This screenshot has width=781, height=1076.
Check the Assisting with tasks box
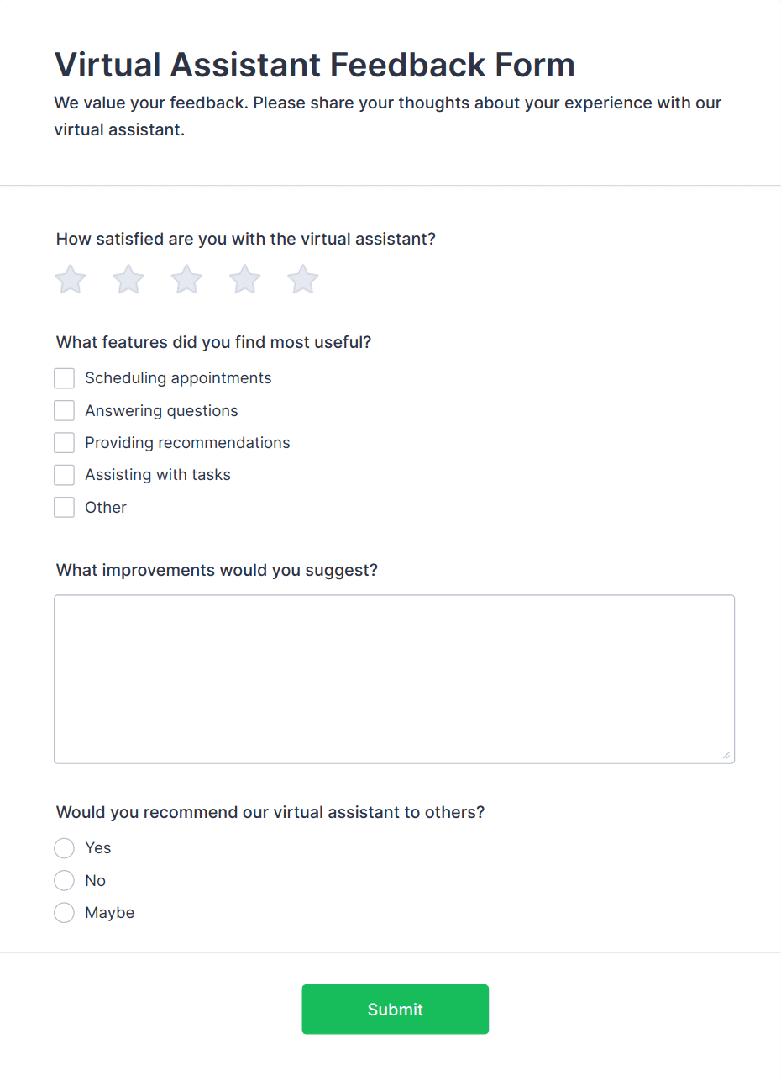click(64, 474)
